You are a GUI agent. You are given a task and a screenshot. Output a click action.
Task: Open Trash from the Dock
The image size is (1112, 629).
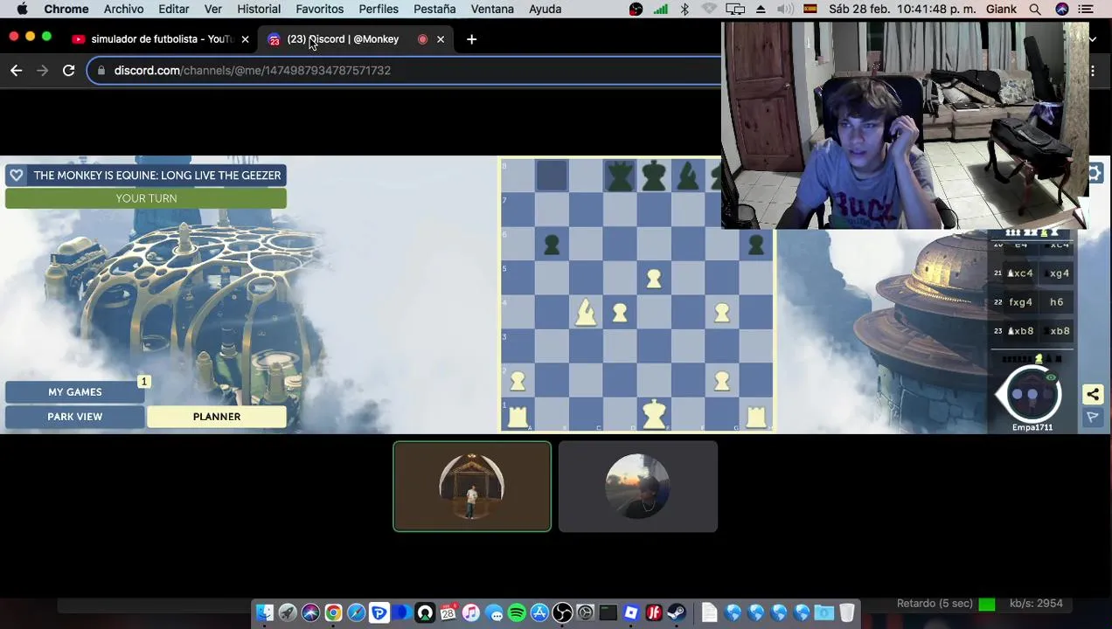tap(846, 613)
